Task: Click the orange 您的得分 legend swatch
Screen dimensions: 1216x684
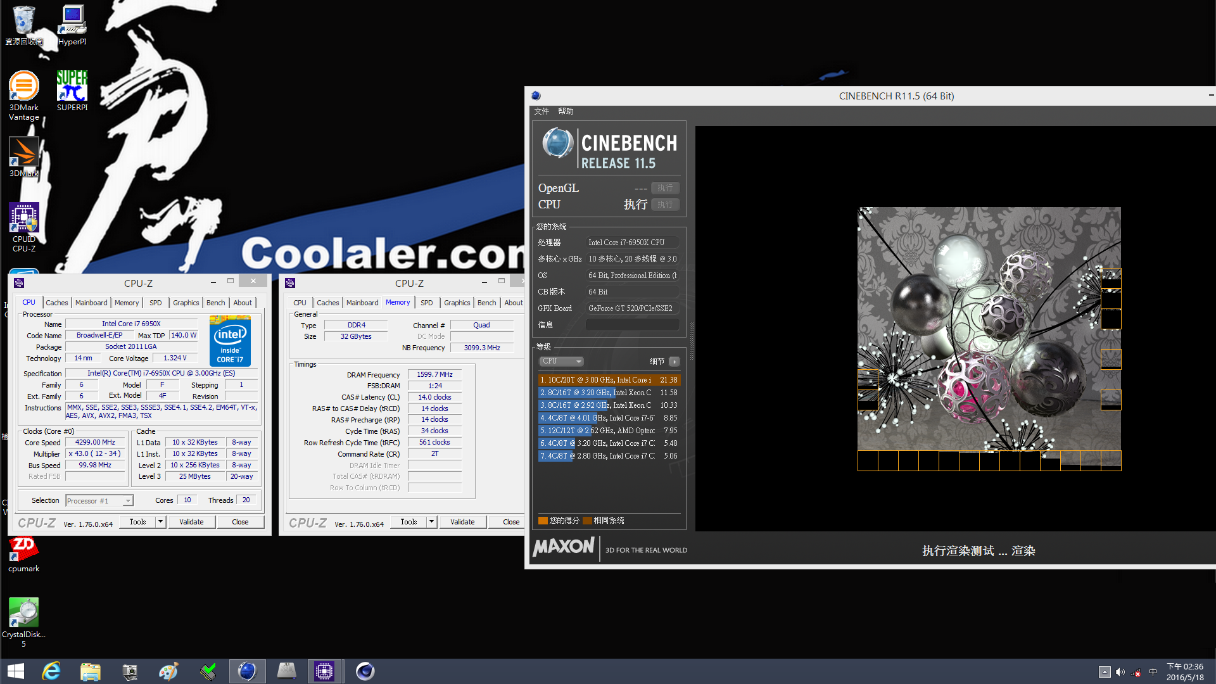Action: (543, 521)
